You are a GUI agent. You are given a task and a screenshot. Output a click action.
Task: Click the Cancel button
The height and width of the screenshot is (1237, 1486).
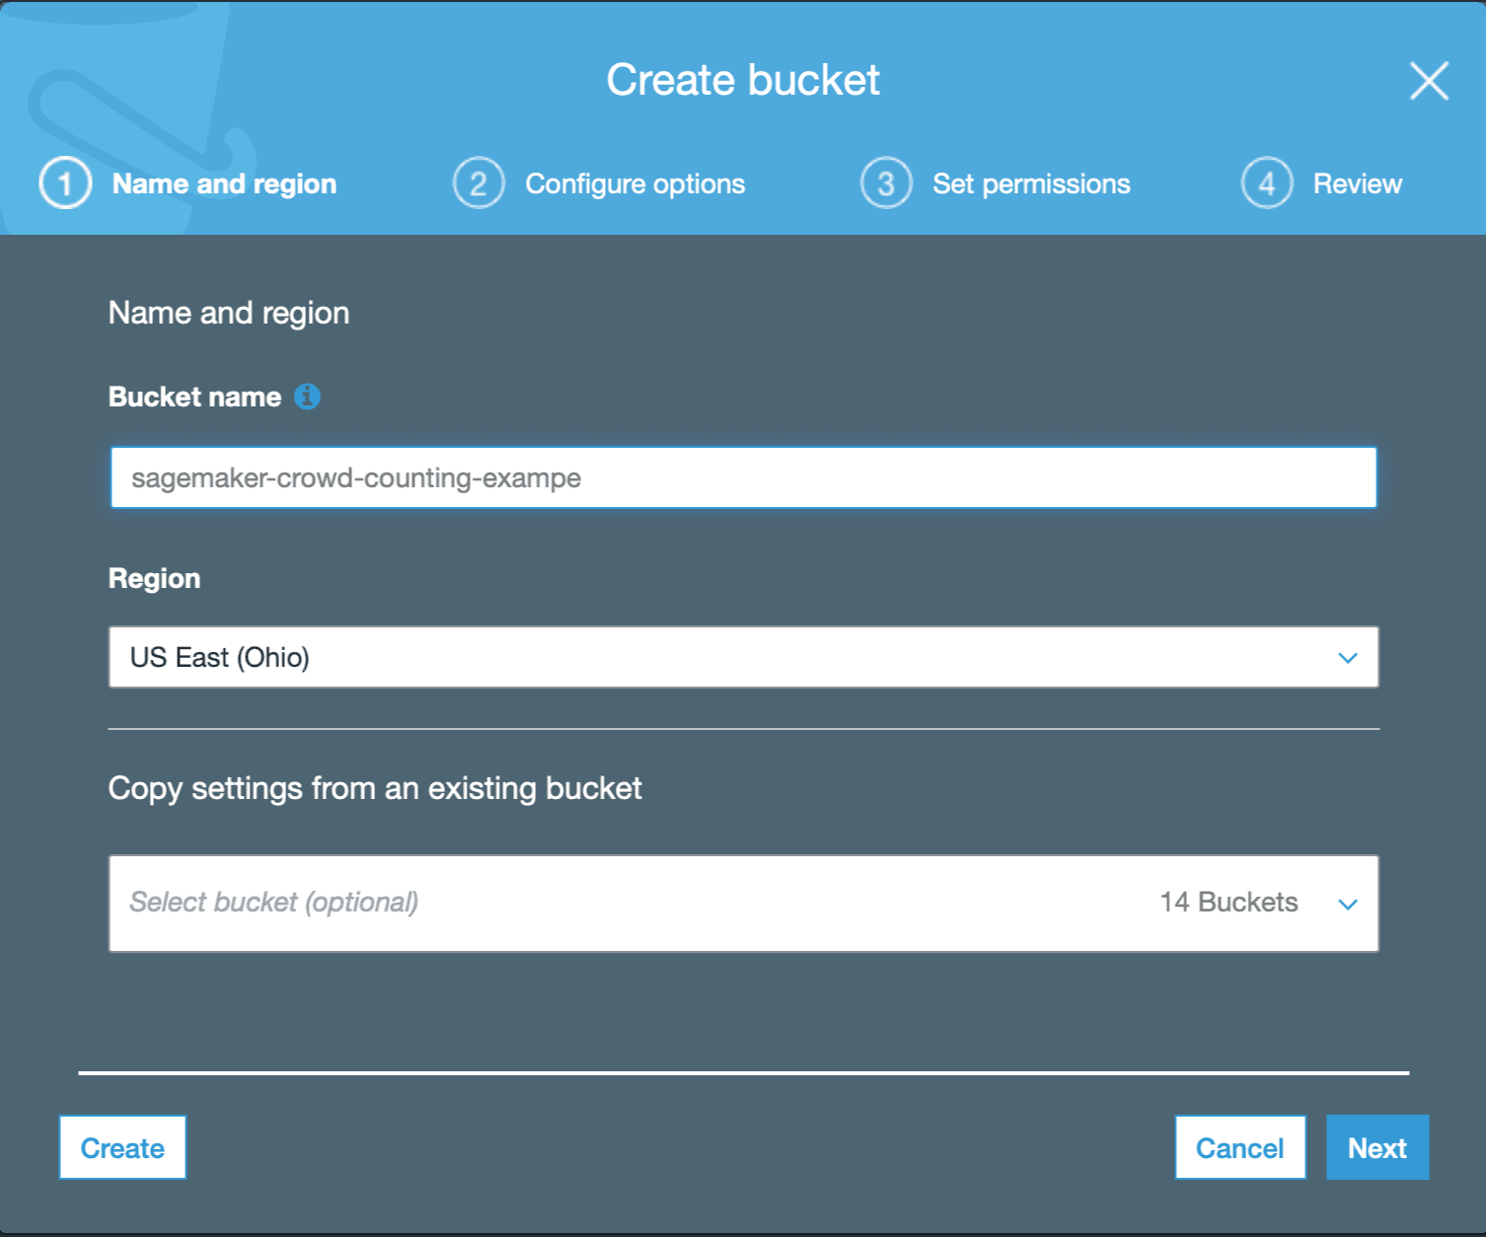click(1239, 1147)
